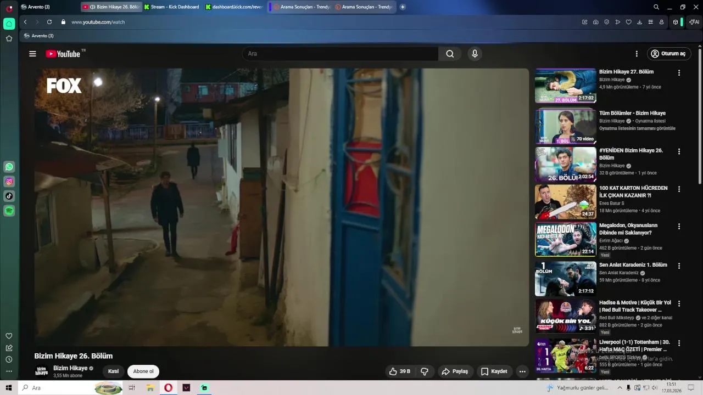
Task: Switch to dashboard.kick.com tab
Action: [234, 7]
